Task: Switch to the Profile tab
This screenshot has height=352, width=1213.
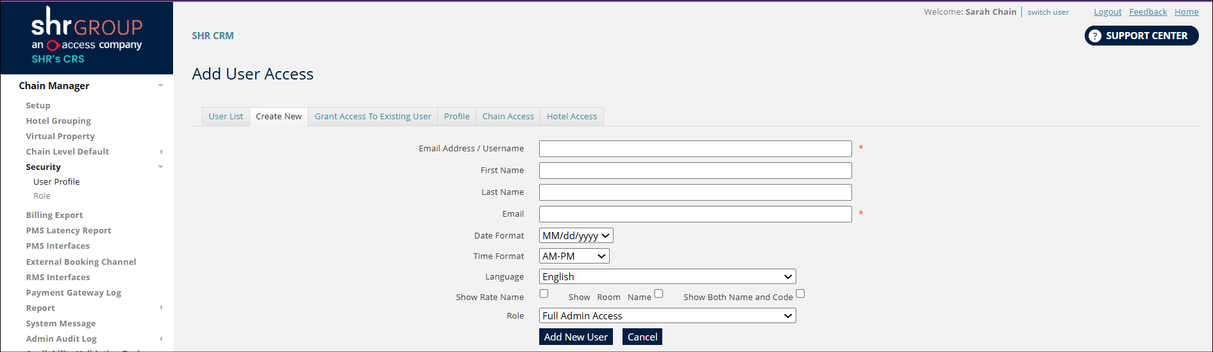Action: pos(456,116)
